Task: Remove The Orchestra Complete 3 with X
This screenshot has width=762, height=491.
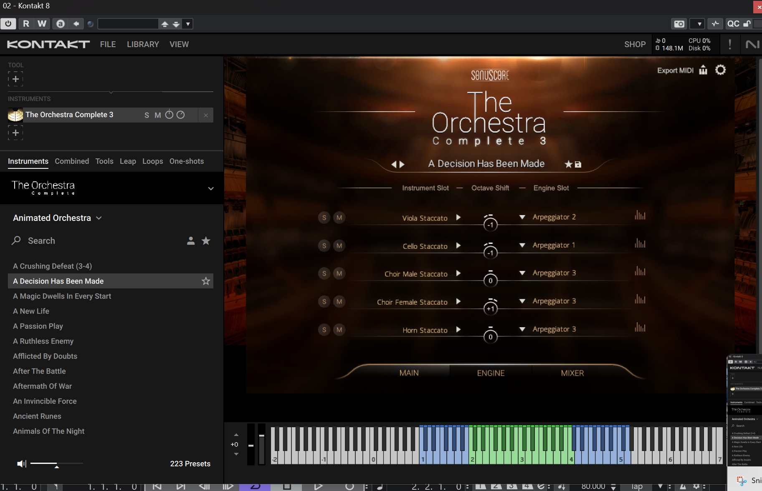Action: coord(206,115)
